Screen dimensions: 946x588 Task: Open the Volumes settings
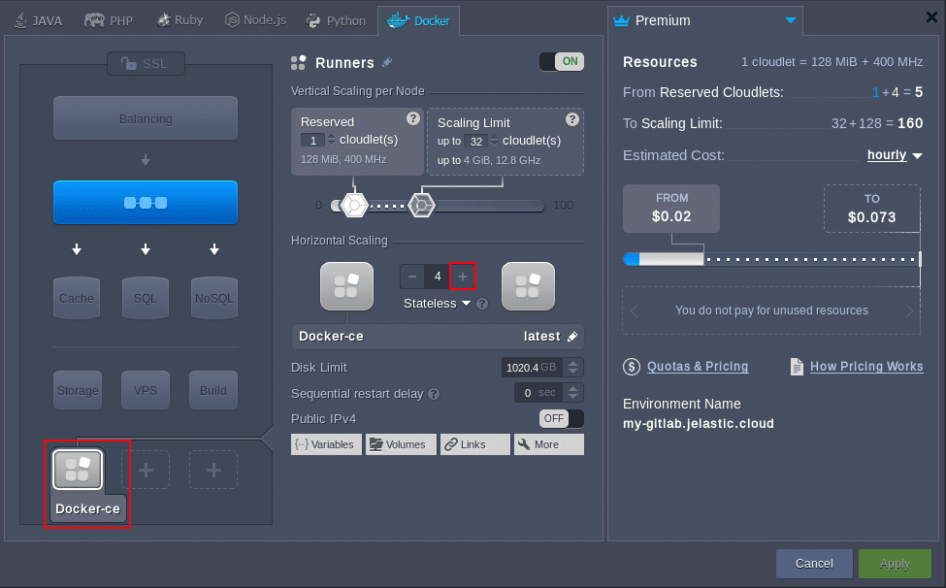(x=401, y=444)
